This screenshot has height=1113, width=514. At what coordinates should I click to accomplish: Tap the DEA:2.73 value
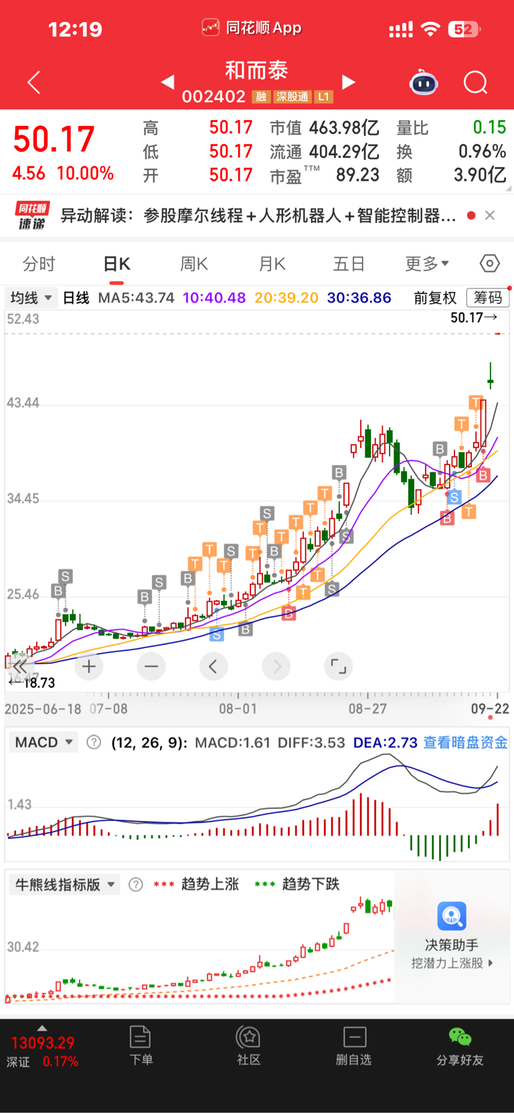click(385, 742)
